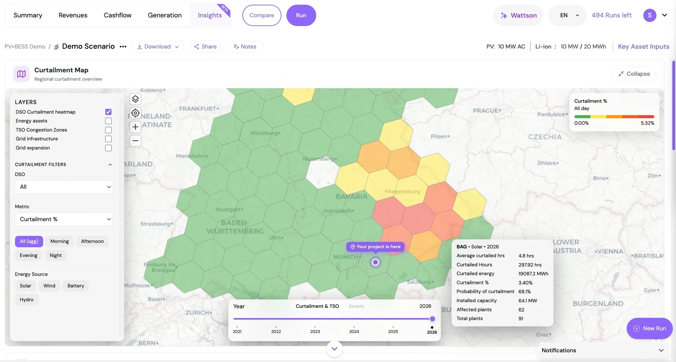Click the Wattson sparkle icon

pos(504,15)
